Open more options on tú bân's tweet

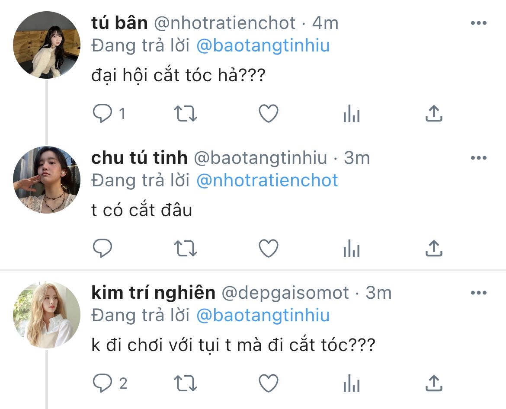478,23
